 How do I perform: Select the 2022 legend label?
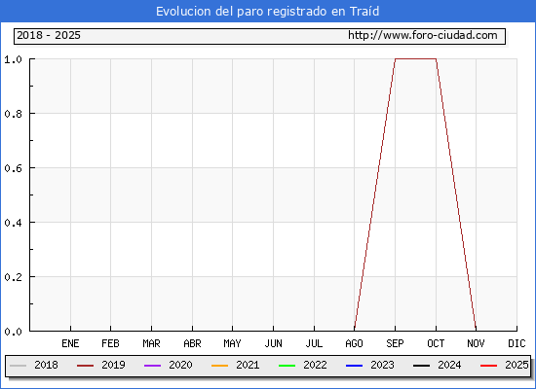click(x=315, y=365)
